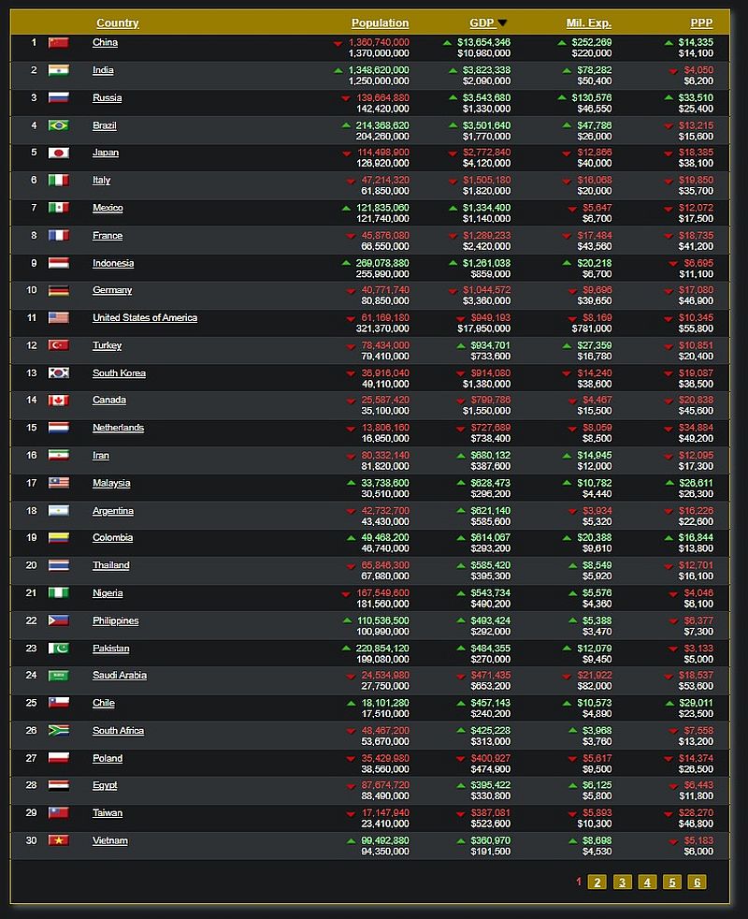Go to page 2 of results
The width and height of the screenshot is (748, 919).
pyautogui.click(x=598, y=882)
